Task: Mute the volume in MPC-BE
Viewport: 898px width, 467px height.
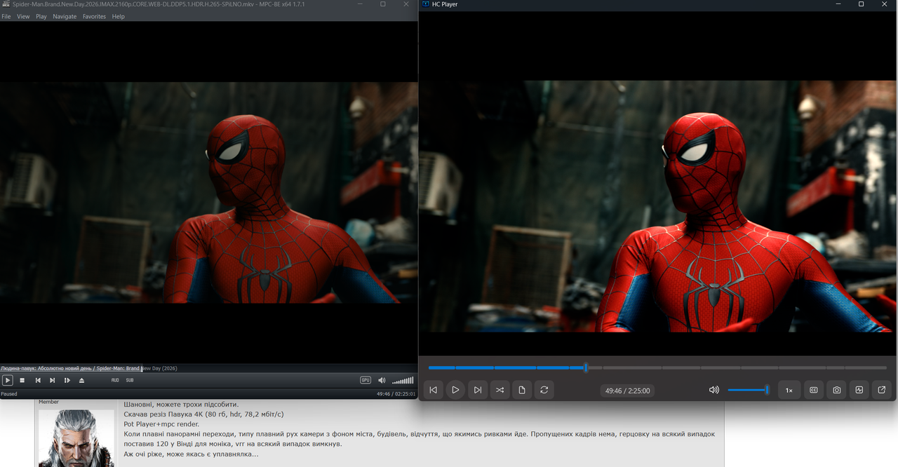Action: pyautogui.click(x=382, y=380)
